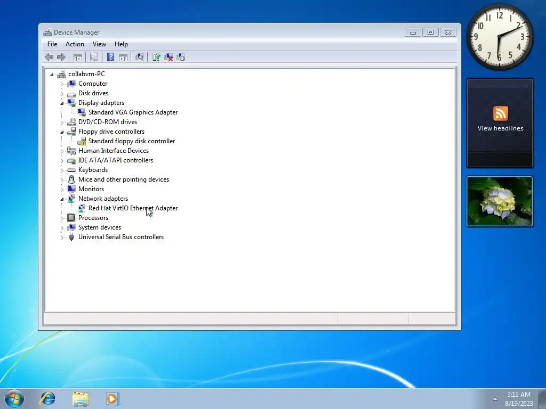Expand the DVD/CD-ROM drives category
Screen dimensions: 546x409
(x=62, y=122)
